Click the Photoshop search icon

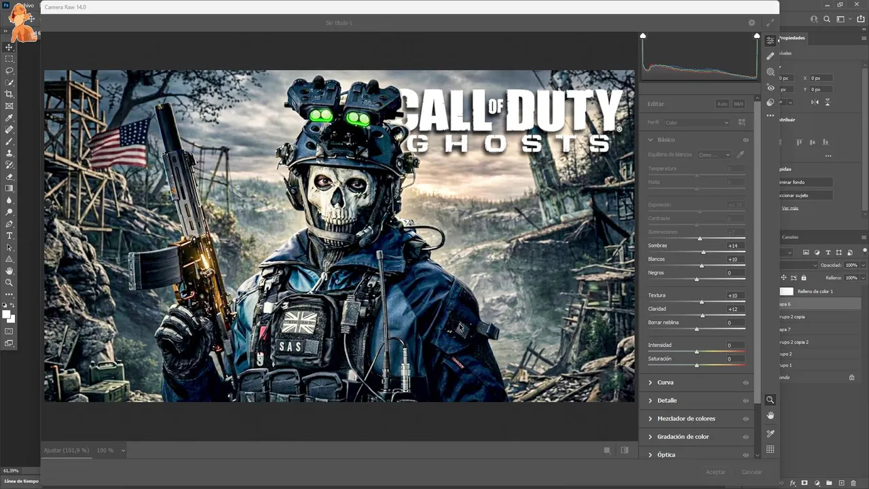click(827, 20)
